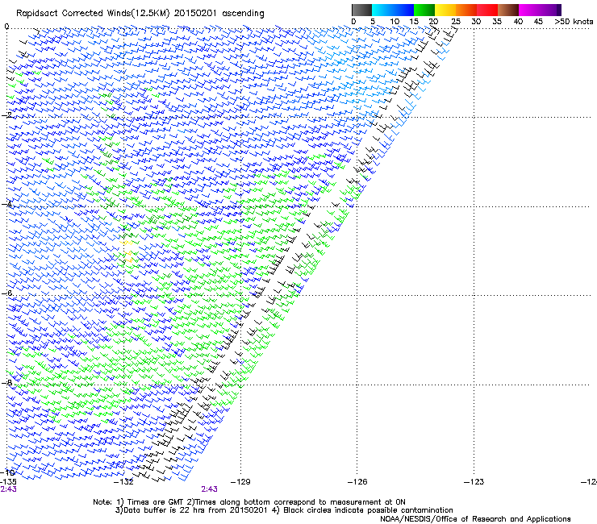Click the brown 35-40 knots legend swatch

point(508,10)
